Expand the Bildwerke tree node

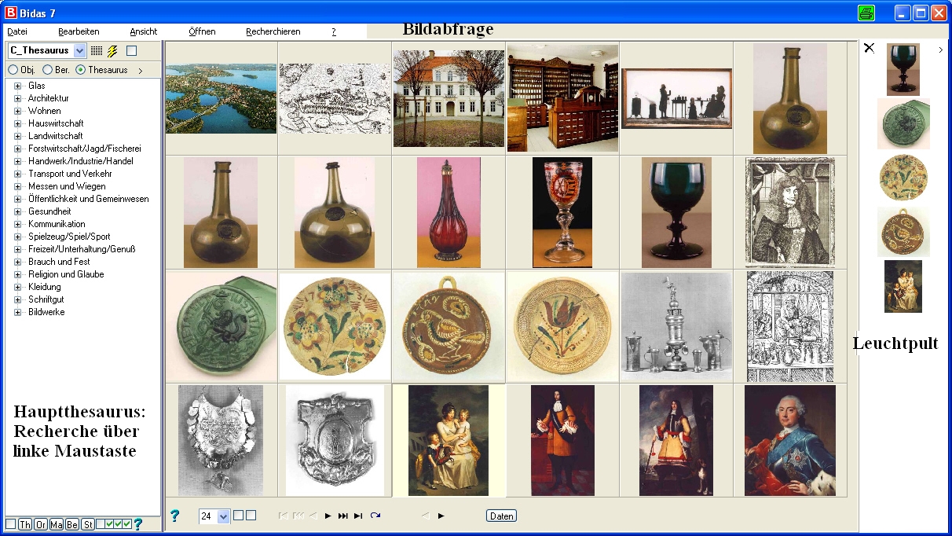pyautogui.click(x=17, y=312)
